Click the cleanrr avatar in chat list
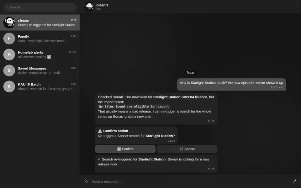Viewport: 301px width, 188px height. (9, 23)
